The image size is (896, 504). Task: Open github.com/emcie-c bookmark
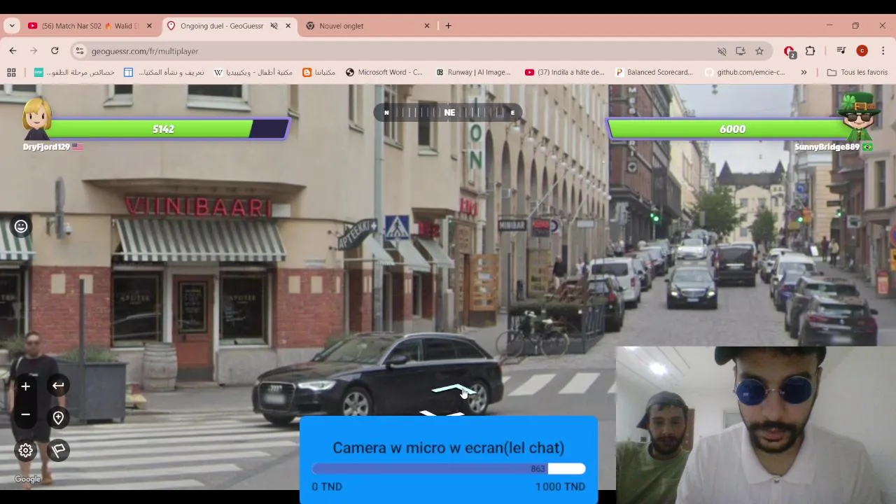(745, 72)
